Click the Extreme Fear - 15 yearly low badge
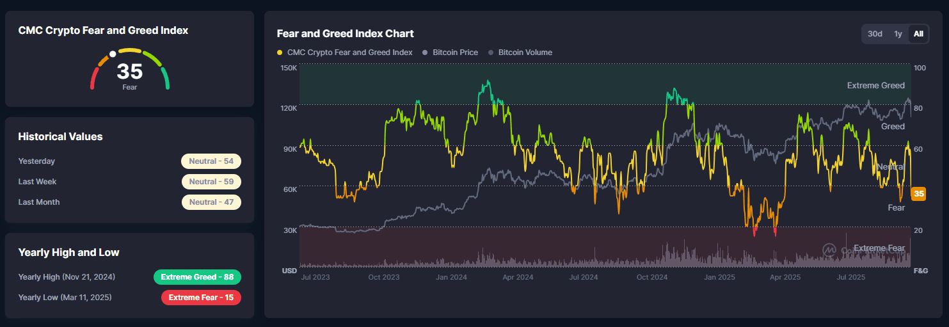This screenshot has height=327, width=949. click(201, 298)
